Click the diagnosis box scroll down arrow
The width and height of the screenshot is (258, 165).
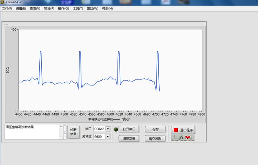[x=61, y=137]
